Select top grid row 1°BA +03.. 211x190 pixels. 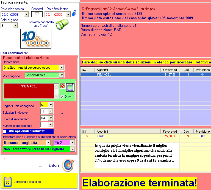tap(146, 74)
